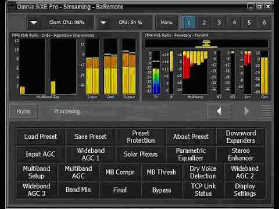This screenshot has width=279, height=209.
Task: Open Wideband AGC 1
Action: (x=91, y=154)
